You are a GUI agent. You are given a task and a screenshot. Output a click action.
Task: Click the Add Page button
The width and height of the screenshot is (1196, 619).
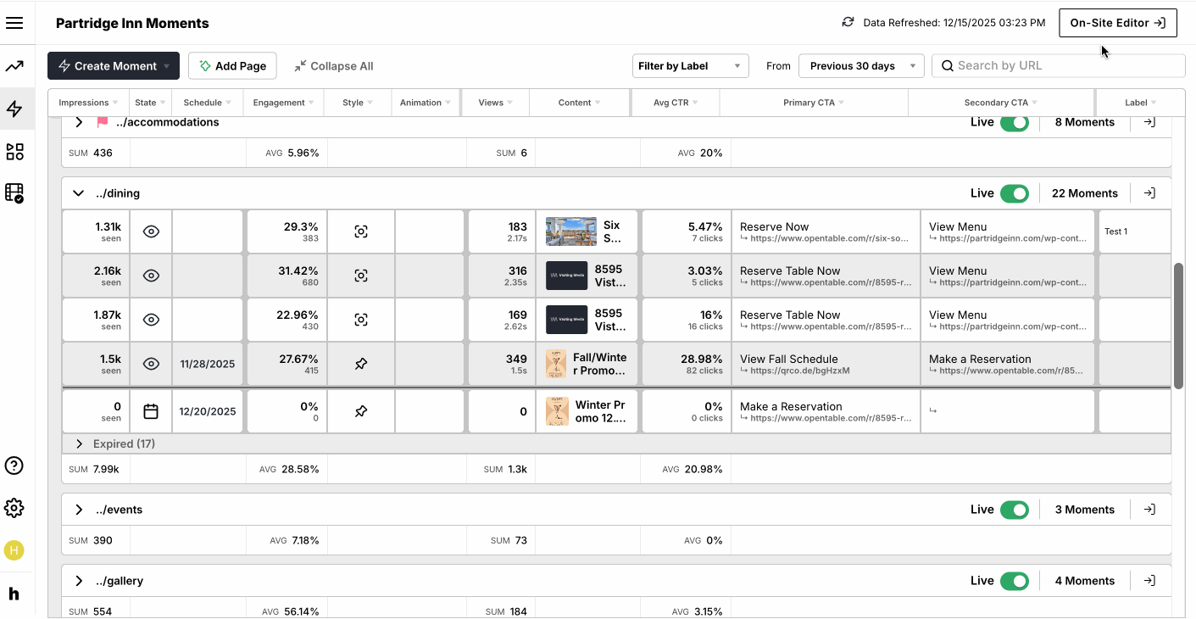[232, 65]
